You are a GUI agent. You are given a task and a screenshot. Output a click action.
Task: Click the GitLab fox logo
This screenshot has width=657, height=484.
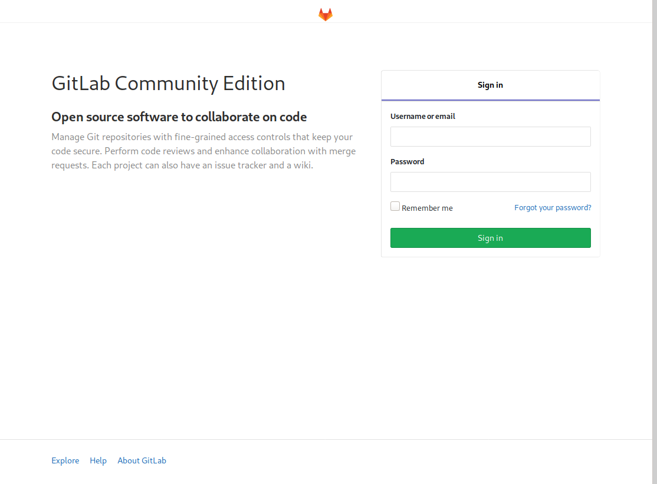click(326, 15)
